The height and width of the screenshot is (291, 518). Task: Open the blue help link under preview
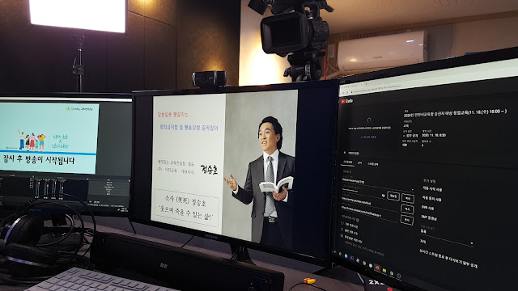(367, 137)
